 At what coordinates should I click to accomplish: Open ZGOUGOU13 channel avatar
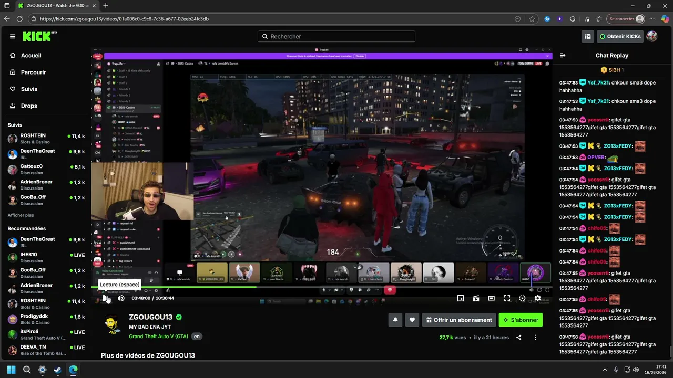coord(111,325)
